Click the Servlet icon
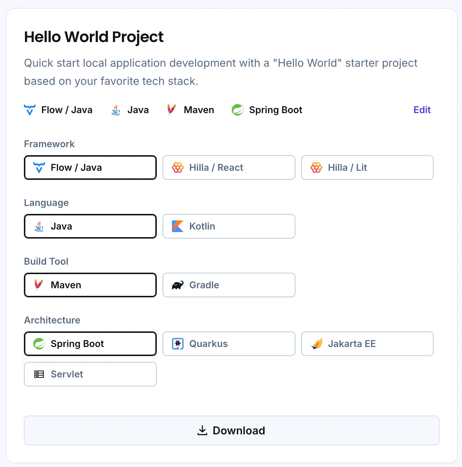The image size is (462, 467). click(x=39, y=374)
